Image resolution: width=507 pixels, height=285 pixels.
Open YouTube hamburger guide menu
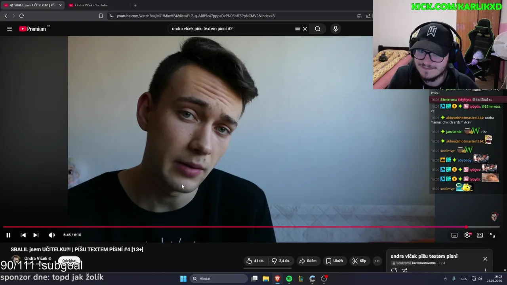pos(10,28)
